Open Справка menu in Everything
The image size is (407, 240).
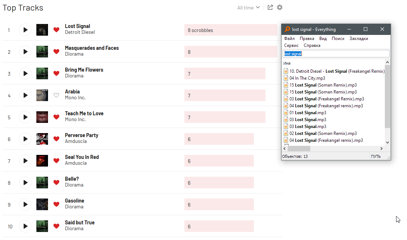point(312,45)
